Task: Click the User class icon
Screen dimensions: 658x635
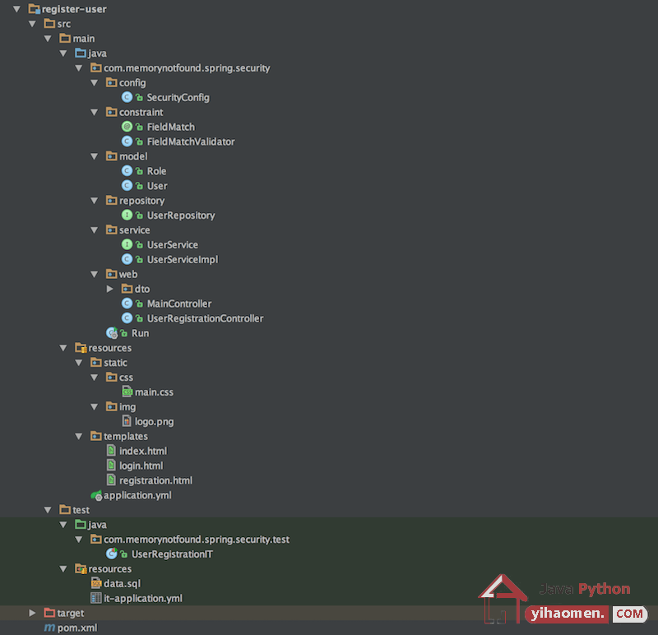Action: point(127,186)
